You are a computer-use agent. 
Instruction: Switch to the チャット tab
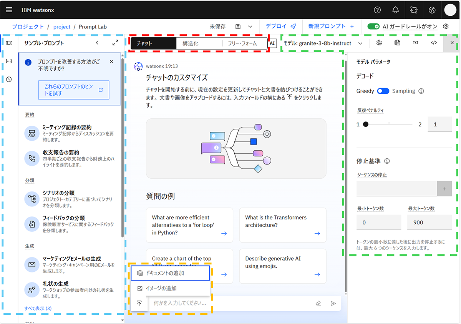pos(153,43)
